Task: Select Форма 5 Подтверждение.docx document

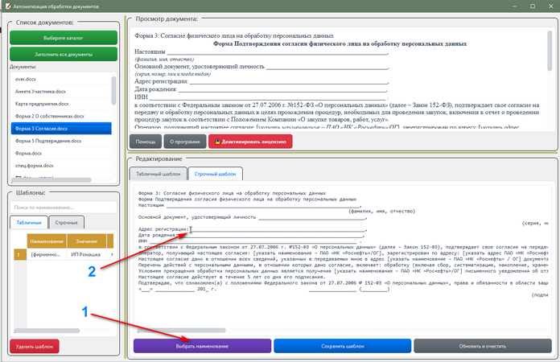Action: click(x=61, y=141)
